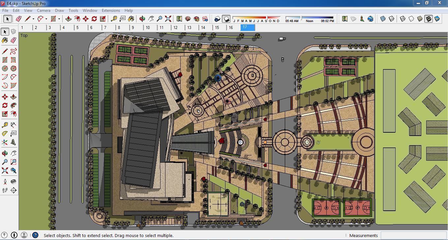The height and width of the screenshot is (240, 448).
Task: Activate the 3D Text tool in left toolbar
Action: pyautogui.click(x=13, y=142)
